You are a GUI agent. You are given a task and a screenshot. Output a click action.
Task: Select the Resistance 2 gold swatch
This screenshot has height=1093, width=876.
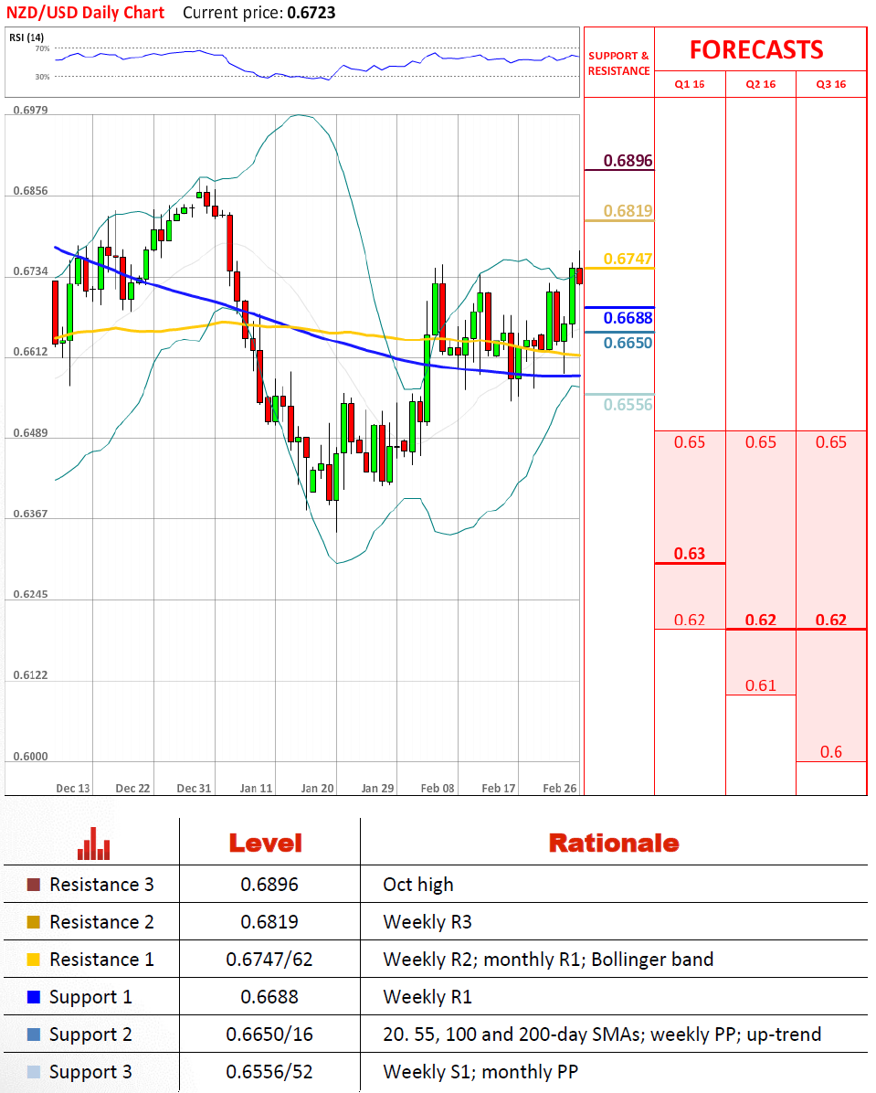coord(34,922)
